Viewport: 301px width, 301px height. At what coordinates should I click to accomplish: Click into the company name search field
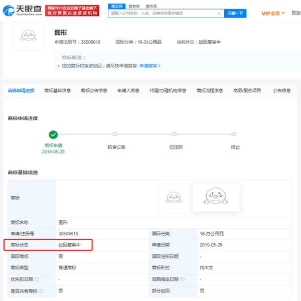tap(165, 13)
